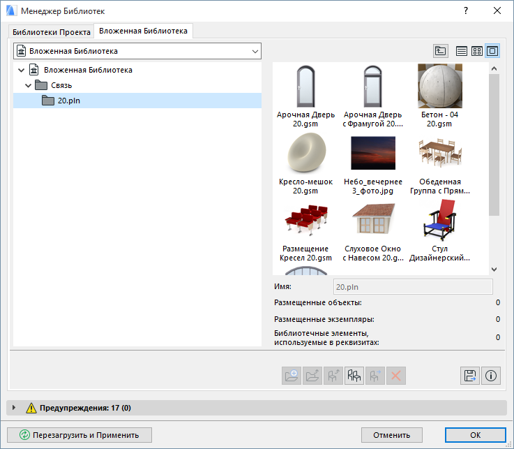Select the large preview view icon

[492, 51]
